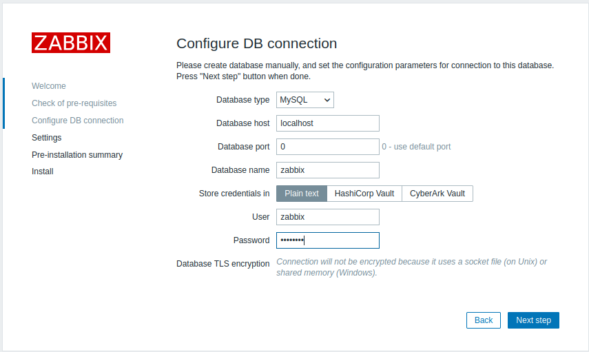This screenshot has height=352, width=589.
Task: Jump to Pre-installation summary step
Action: tap(77, 155)
